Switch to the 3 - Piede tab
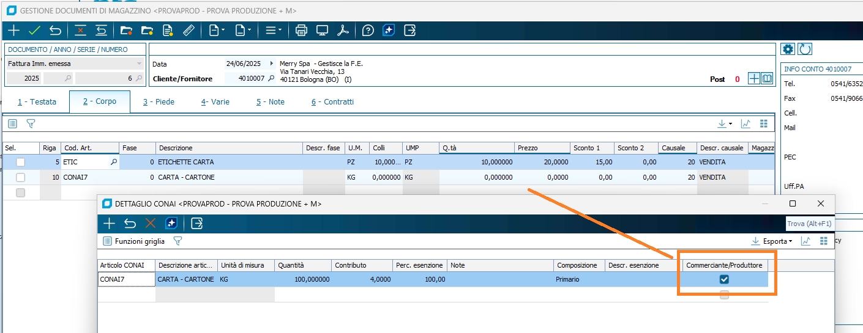Image resolution: width=863 pixels, height=333 pixels. [x=159, y=102]
